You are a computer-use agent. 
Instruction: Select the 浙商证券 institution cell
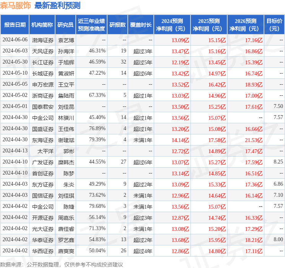click(x=43, y=96)
